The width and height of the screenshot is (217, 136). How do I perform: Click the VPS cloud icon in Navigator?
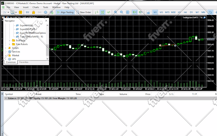click(x=10, y=59)
